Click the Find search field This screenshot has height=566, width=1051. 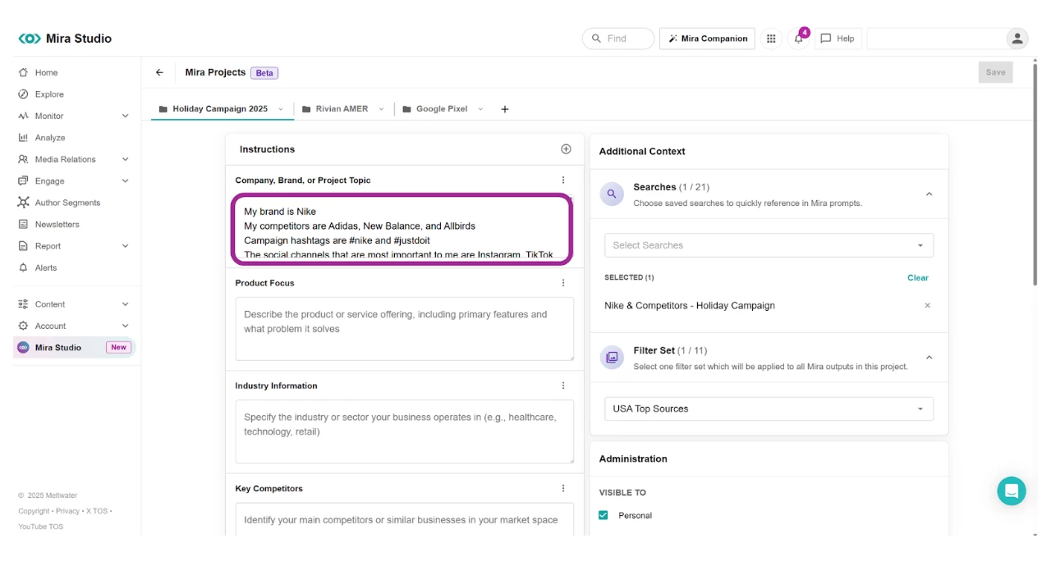tap(618, 39)
